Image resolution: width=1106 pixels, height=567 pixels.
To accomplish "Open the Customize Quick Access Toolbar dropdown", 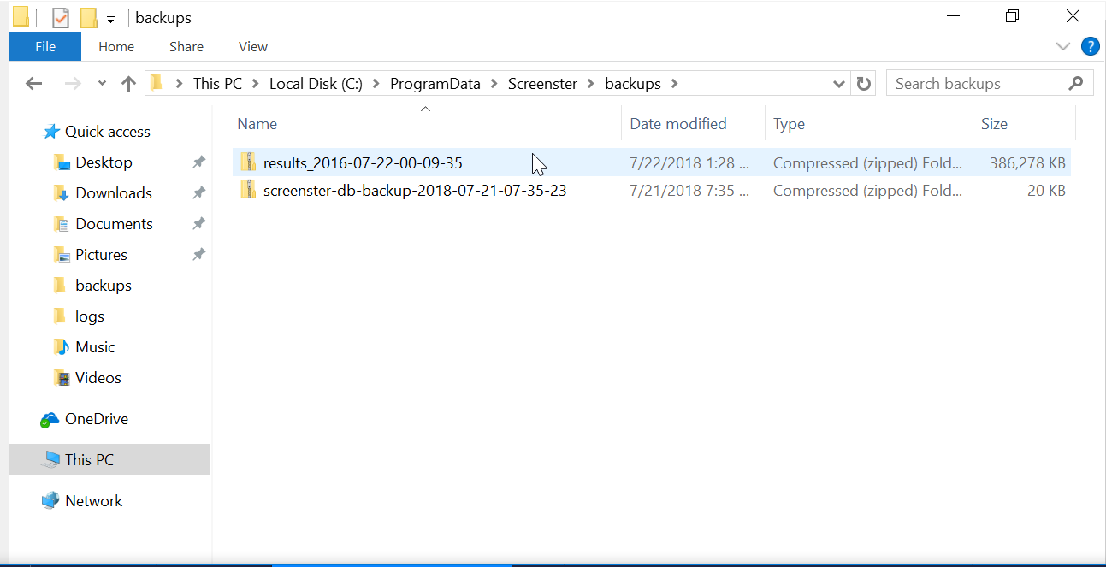I will pos(110,20).
